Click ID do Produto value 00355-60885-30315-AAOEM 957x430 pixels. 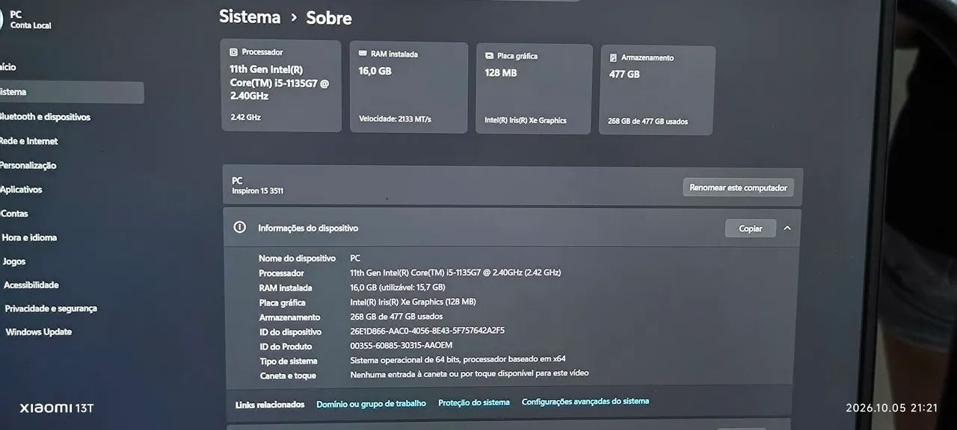(x=401, y=345)
